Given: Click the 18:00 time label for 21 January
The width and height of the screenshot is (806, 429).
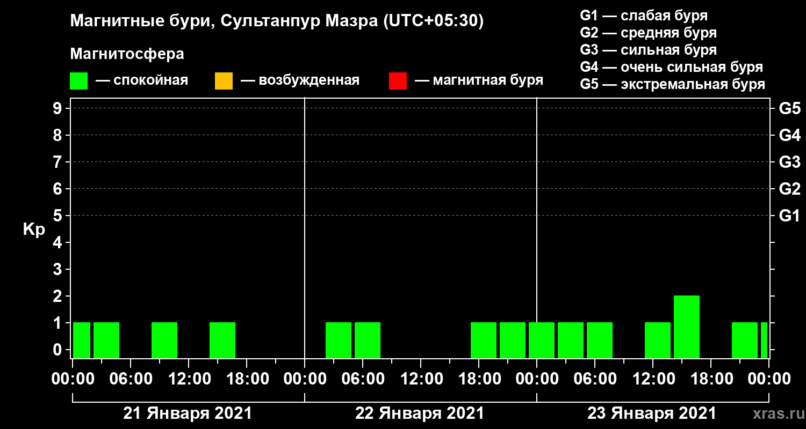Looking at the screenshot, I should pyautogui.click(x=247, y=379).
